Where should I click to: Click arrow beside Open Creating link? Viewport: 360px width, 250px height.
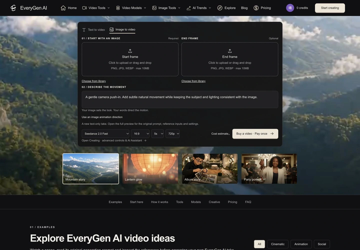click(145, 140)
